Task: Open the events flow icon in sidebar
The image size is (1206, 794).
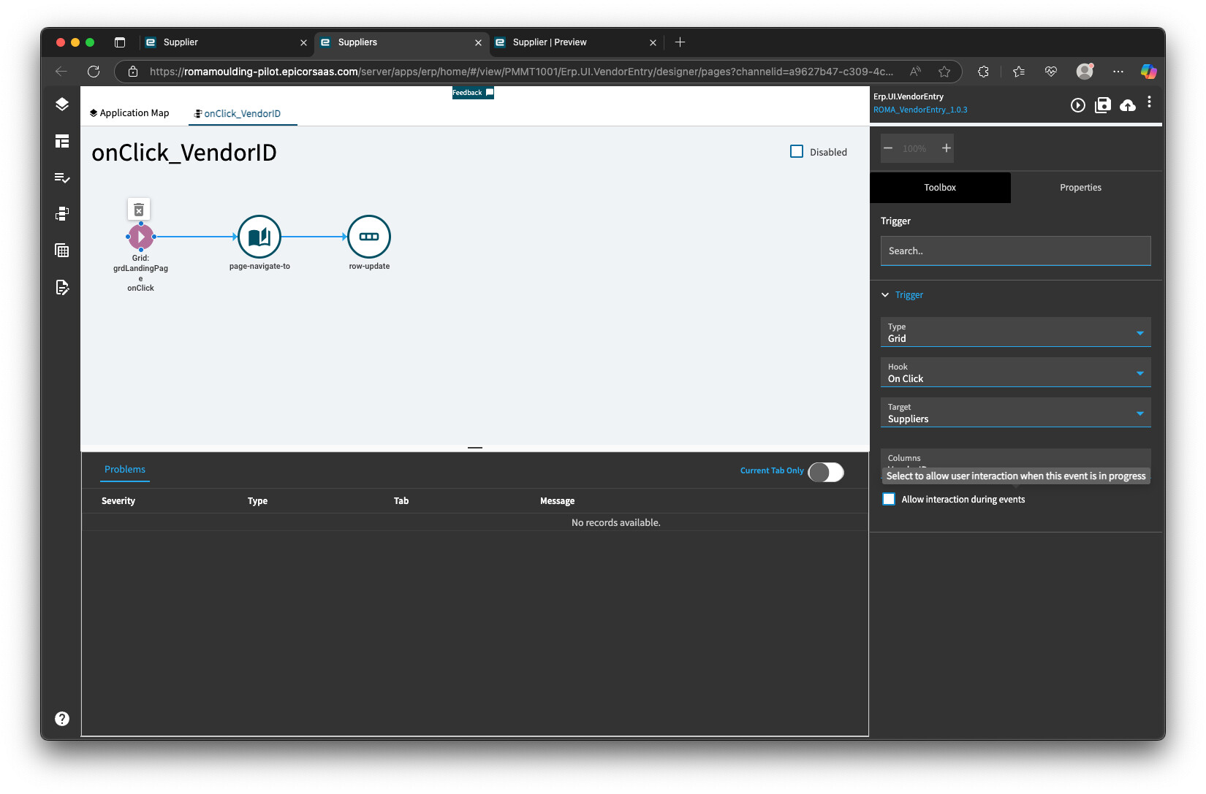Action: pyautogui.click(x=62, y=214)
